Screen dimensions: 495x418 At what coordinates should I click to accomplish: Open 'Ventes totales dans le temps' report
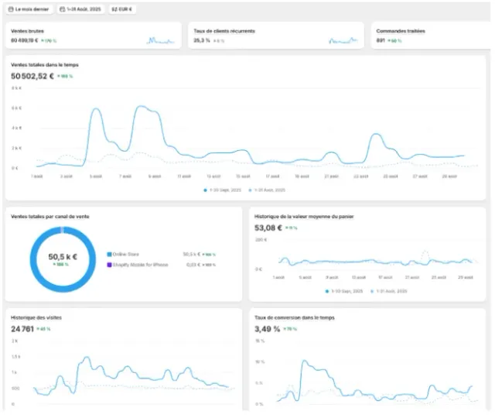coord(45,65)
